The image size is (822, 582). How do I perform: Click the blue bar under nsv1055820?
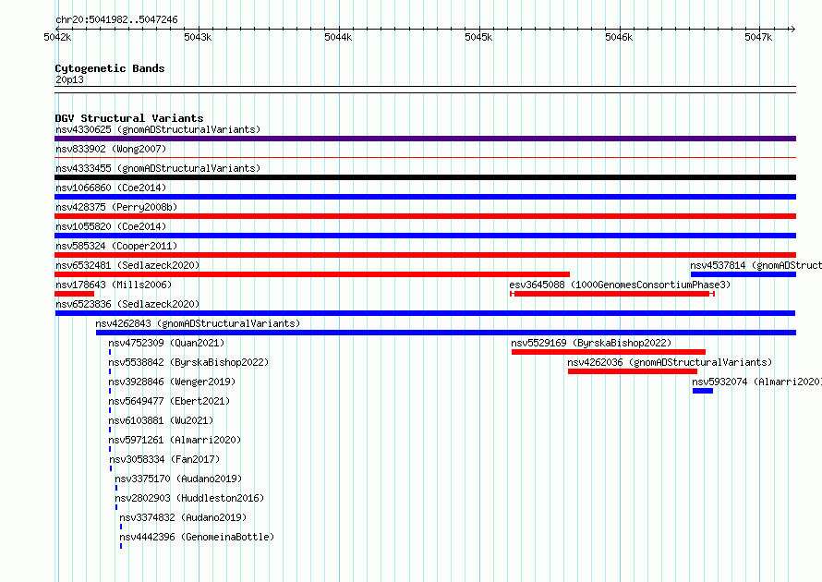click(425, 236)
